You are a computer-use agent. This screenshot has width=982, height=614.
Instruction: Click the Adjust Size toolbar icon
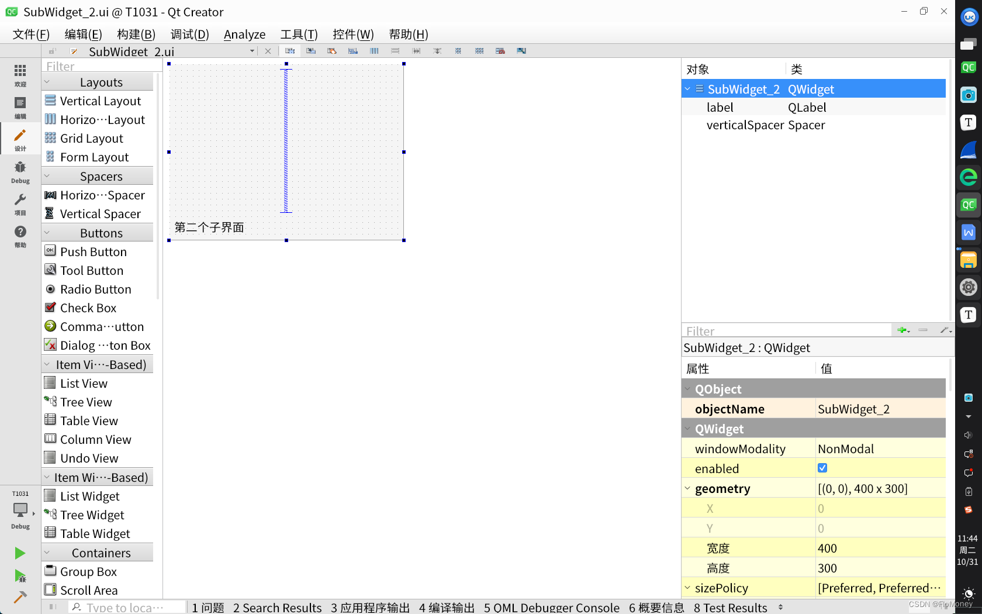(521, 51)
